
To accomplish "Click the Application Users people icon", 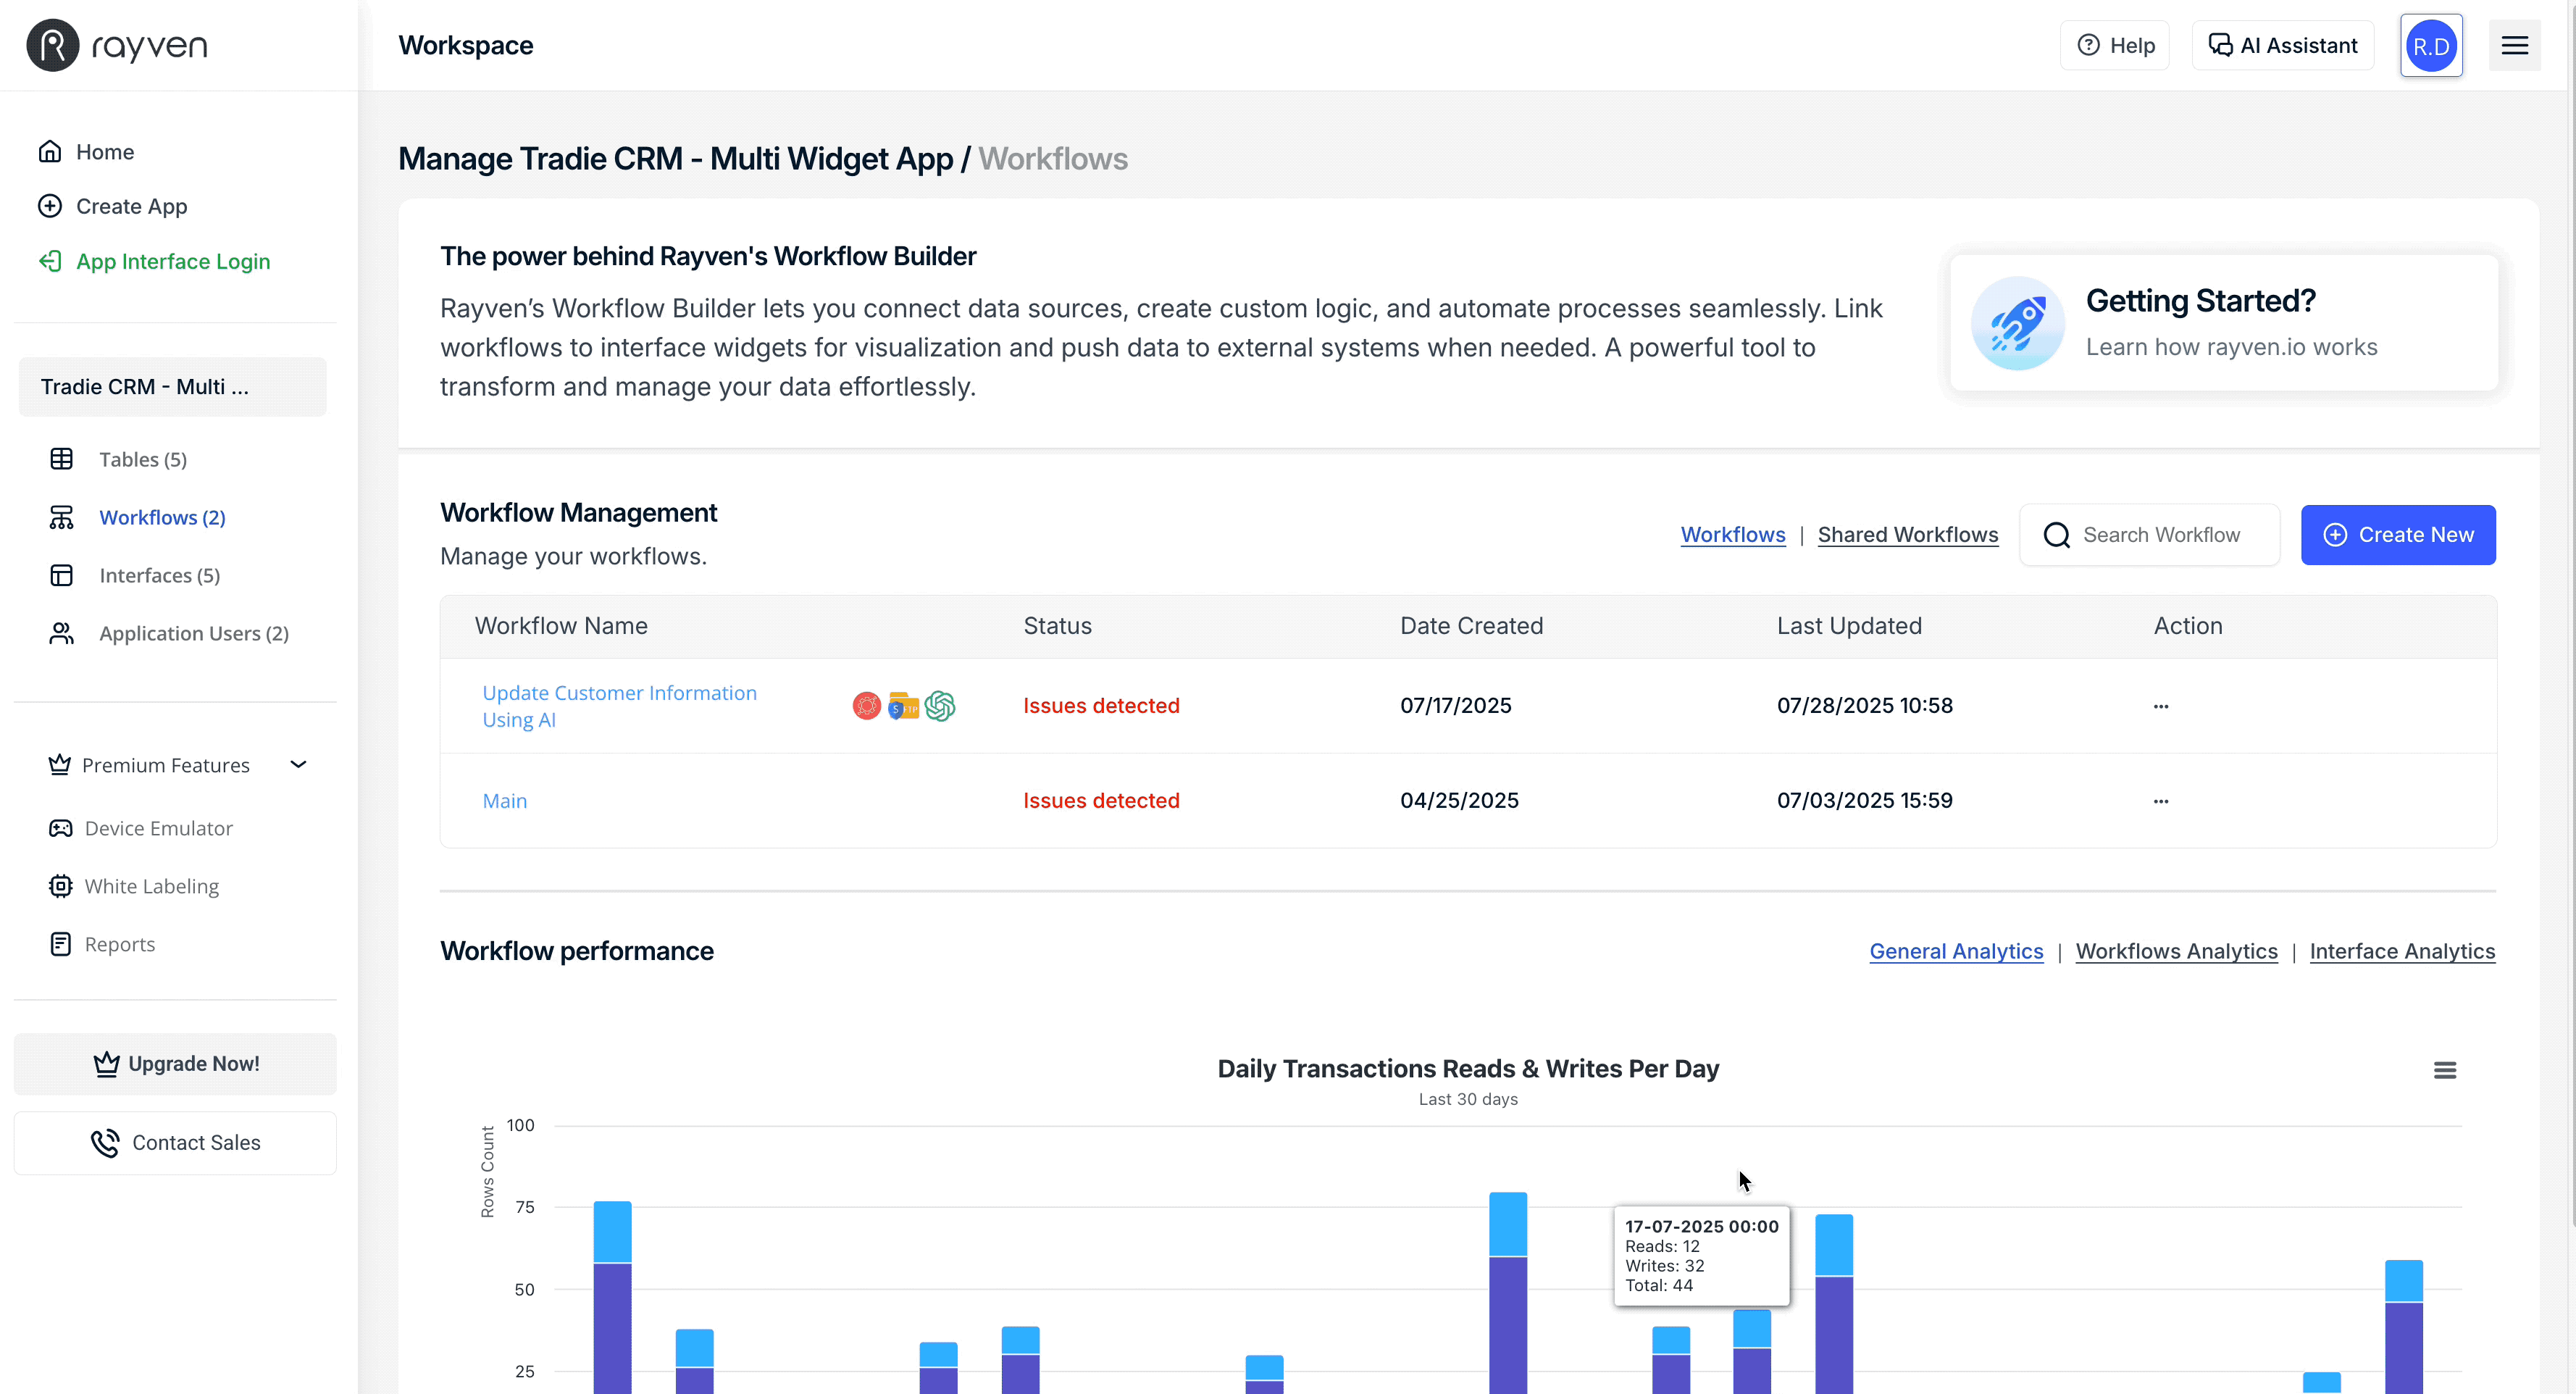I will (x=61, y=633).
